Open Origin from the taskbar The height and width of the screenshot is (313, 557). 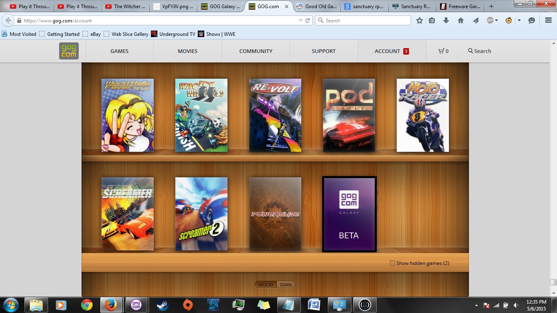(x=188, y=305)
